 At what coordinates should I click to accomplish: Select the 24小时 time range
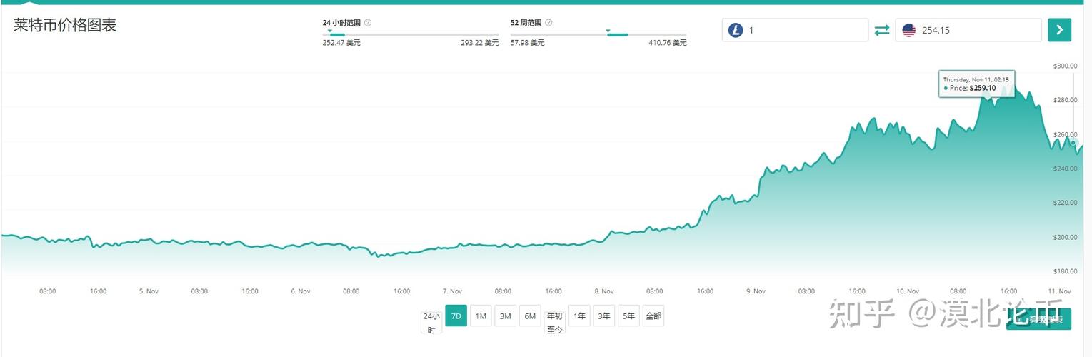click(x=431, y=322)
